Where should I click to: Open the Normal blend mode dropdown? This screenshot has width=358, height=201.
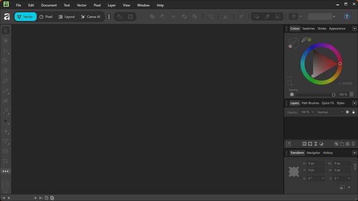(330, 112)
